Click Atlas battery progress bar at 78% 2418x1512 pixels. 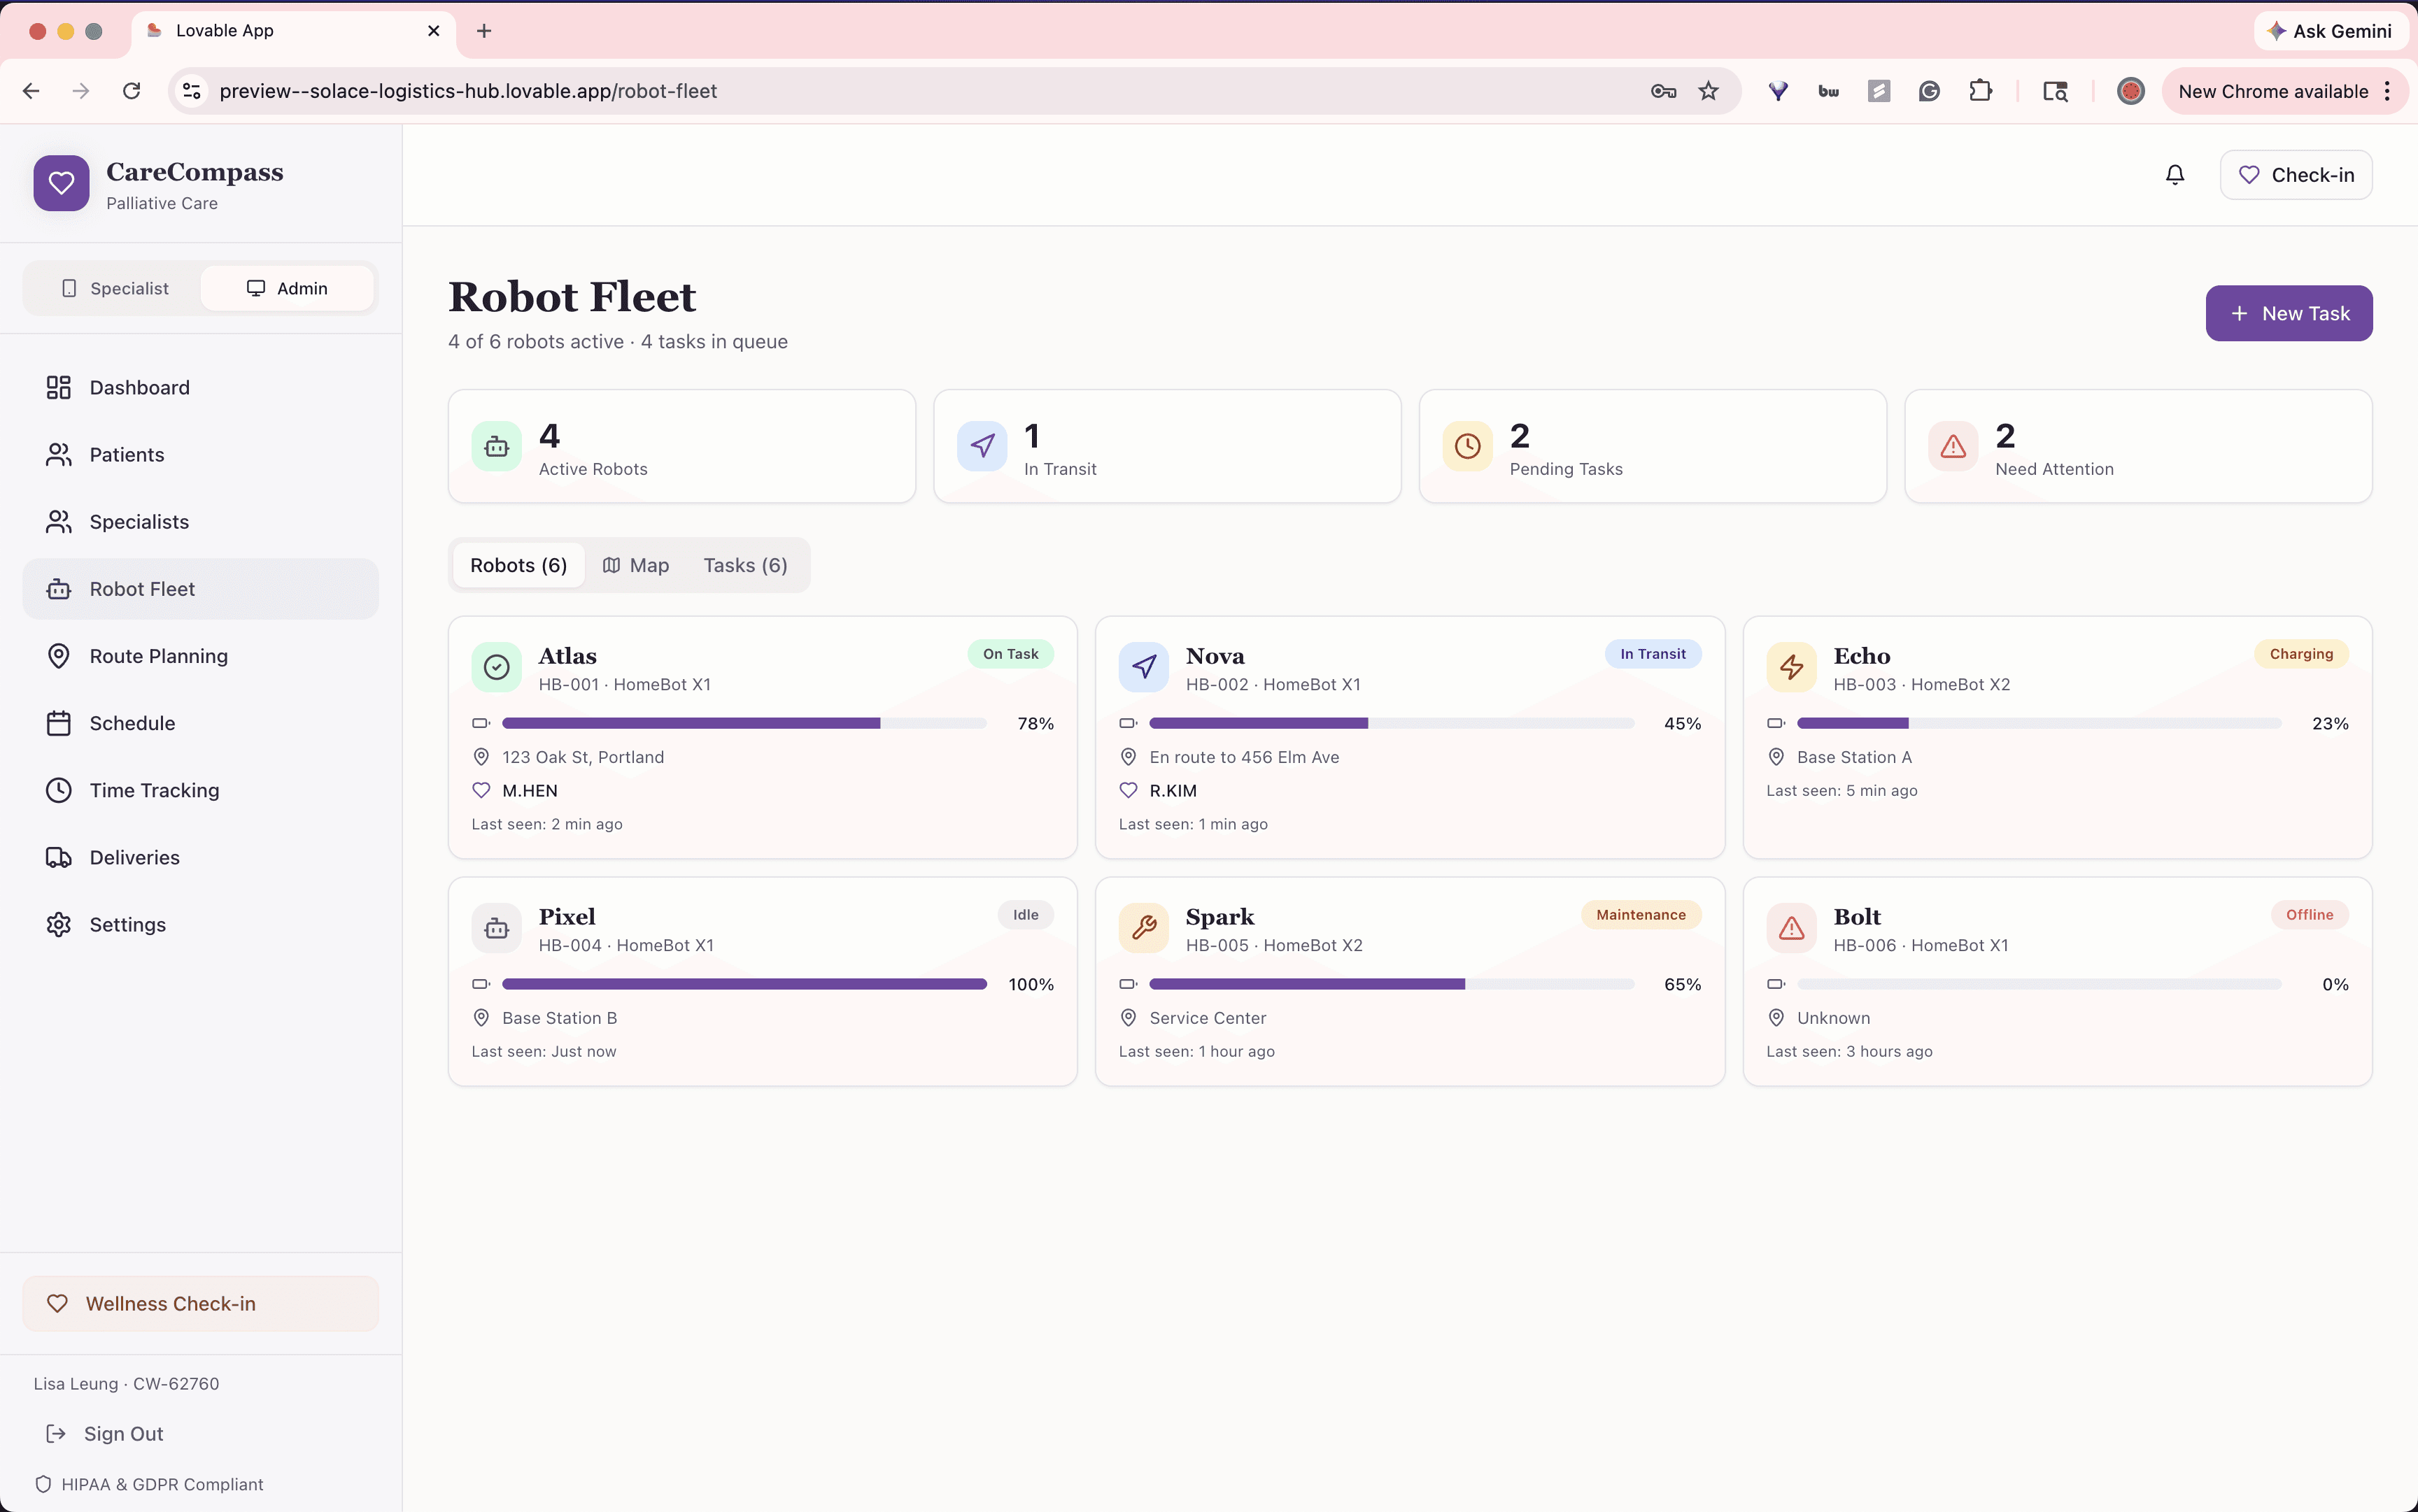click(x=743, y=723)
